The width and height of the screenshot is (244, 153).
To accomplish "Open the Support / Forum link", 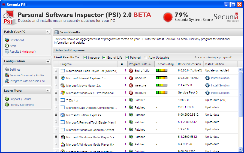I will [20, 99].
